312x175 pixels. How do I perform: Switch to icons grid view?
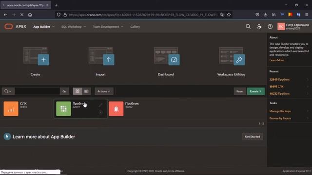click(x=78, y=91)
